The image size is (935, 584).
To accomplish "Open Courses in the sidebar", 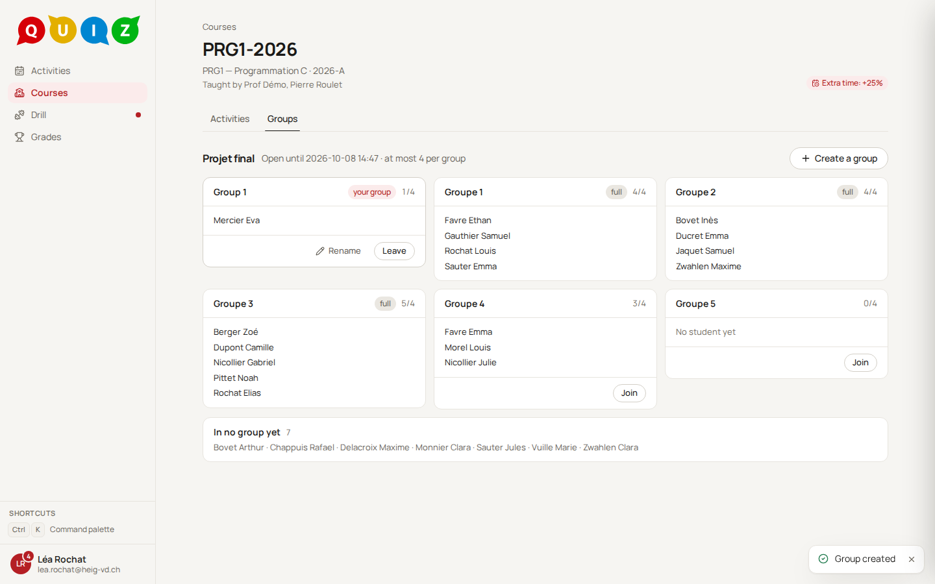I will pos(78,93).
